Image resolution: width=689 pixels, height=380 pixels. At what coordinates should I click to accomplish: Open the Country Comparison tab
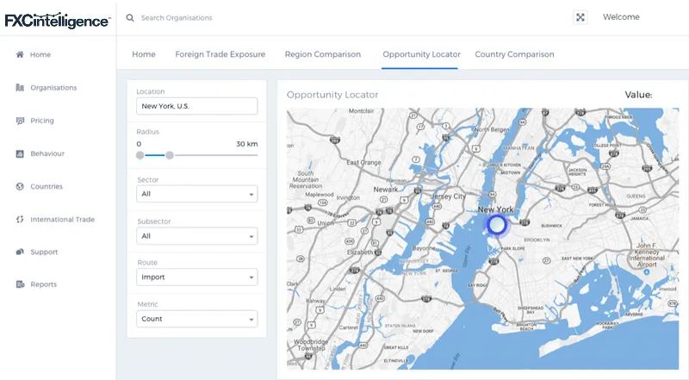click(514, 54)
